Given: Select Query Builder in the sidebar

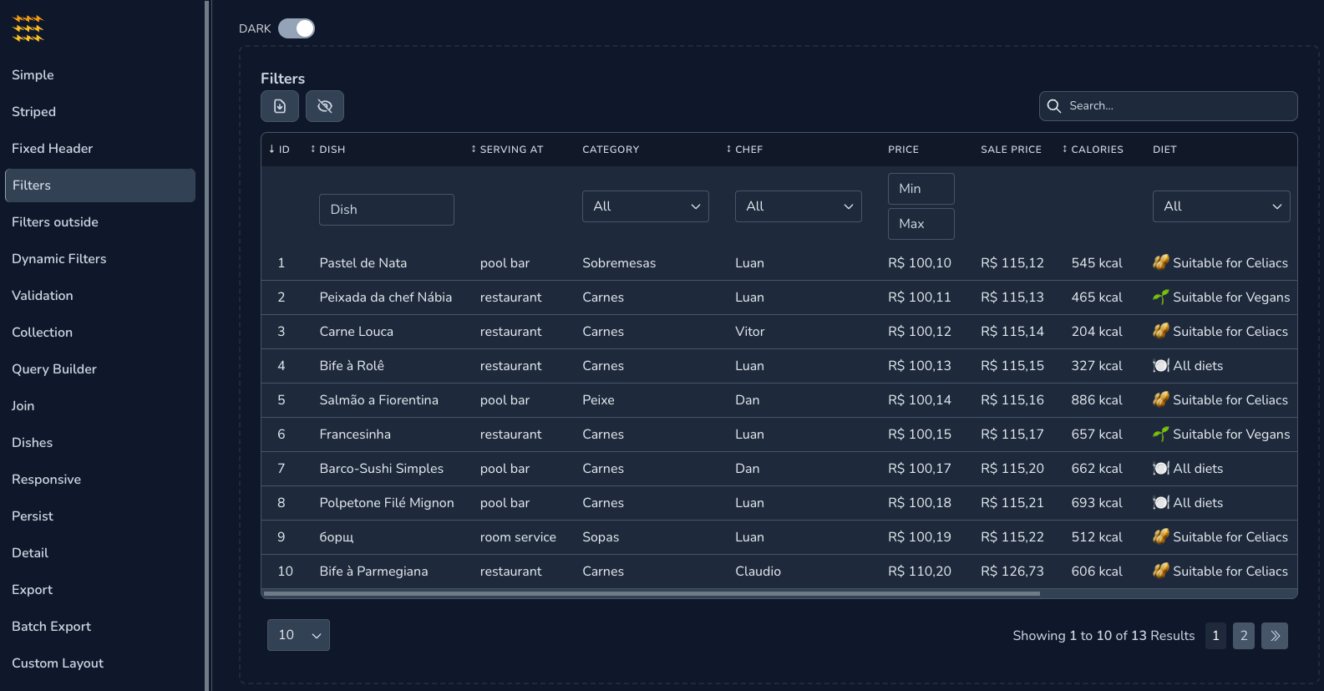Looking at the screenshot, I should tap(54, 369).
